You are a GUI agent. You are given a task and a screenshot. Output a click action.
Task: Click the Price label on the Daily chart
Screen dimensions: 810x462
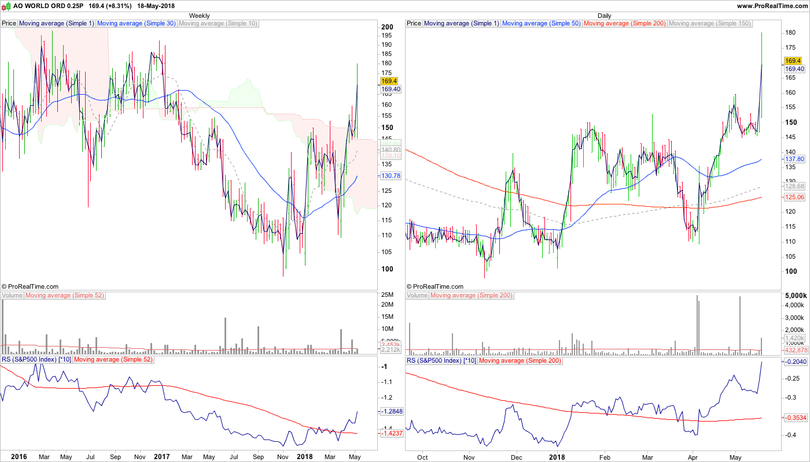point(414,24)
